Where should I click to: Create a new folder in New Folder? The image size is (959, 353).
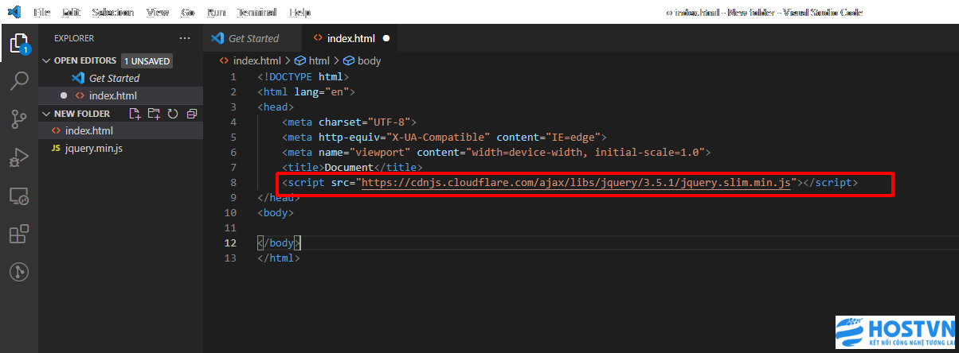(x=154, y=114)
